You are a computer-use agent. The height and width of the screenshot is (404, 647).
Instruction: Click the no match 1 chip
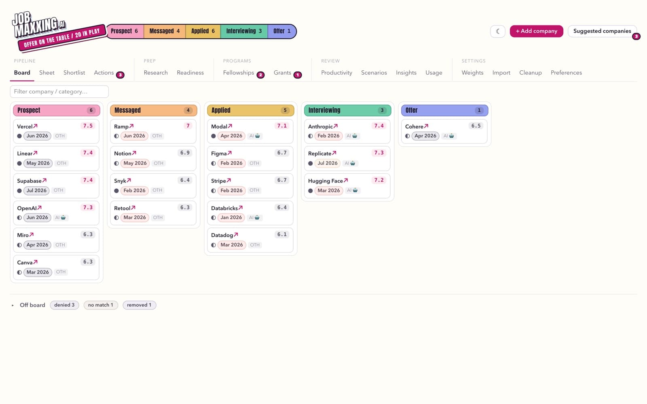(x=101, y=305)
